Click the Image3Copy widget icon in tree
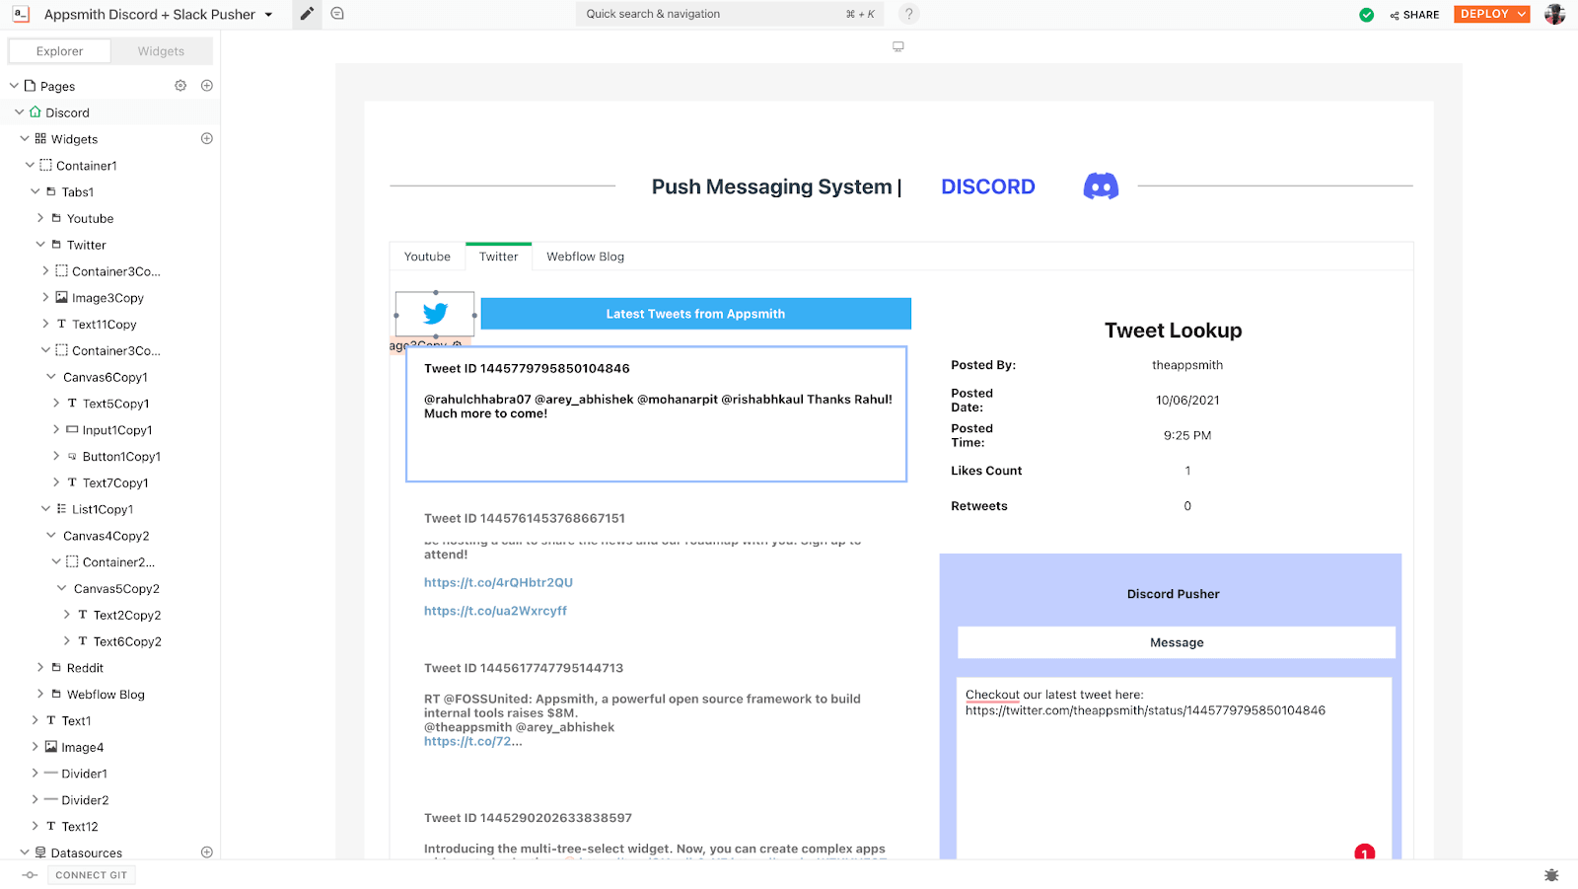This screenshot has height=889, width=1578. click(61, 298)
